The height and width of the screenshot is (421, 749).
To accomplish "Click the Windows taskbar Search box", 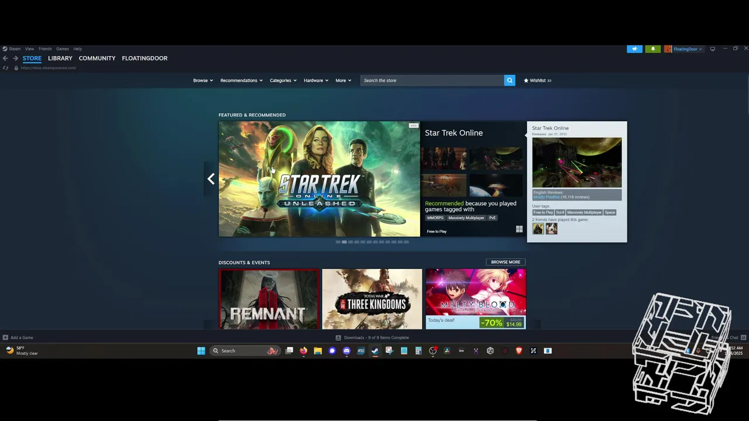I will 245,351.
